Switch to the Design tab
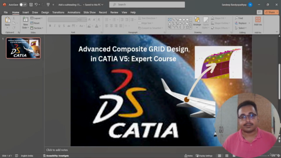The width and height of the screenshot is (281, 158). point(45,12)
